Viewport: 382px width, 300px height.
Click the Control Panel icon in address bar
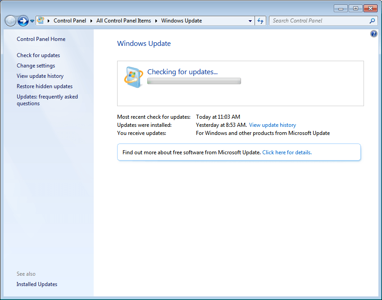point(41,20)
